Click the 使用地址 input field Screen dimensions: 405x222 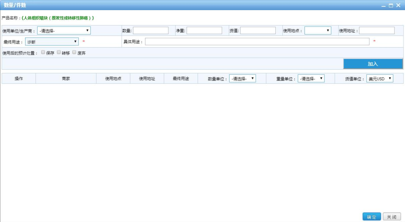tap(377, 30)
